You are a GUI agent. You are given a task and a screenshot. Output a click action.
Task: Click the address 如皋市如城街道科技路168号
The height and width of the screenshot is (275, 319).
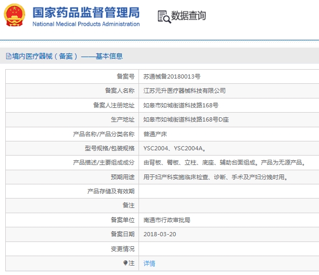[x=180, y=105]
